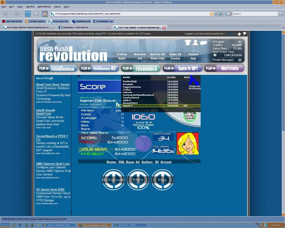Open the myspace.com bookmark
Screen dimensions: 285x228
[x=81, y=21]
